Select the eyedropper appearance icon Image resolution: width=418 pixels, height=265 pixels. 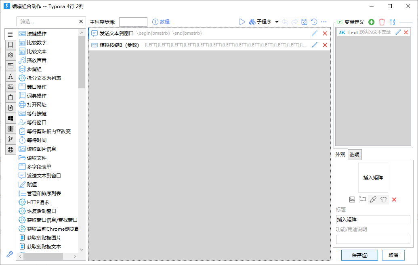[x=373, y=199]
